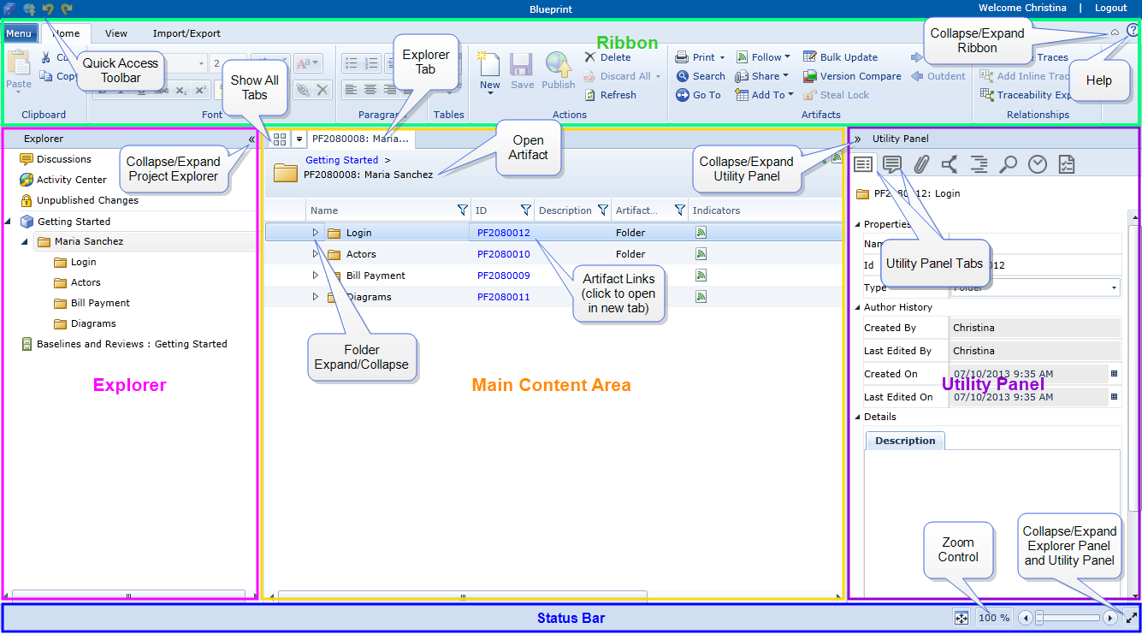This screenshot has width=1142, height=640.
Task: Toggle left text alignment
Action: [x=350, y=89]
